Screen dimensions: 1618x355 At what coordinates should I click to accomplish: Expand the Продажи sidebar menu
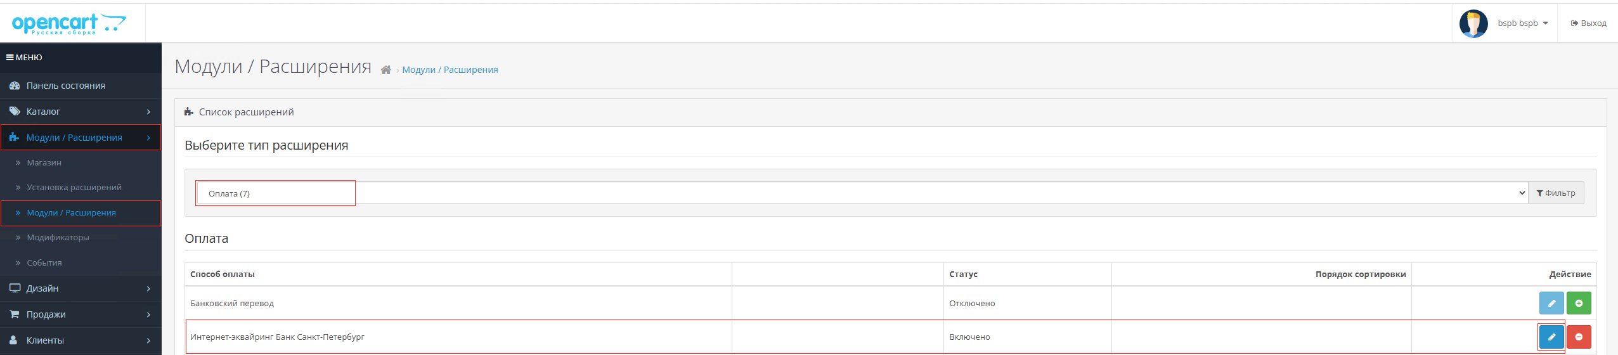click(x=81, y=314)
